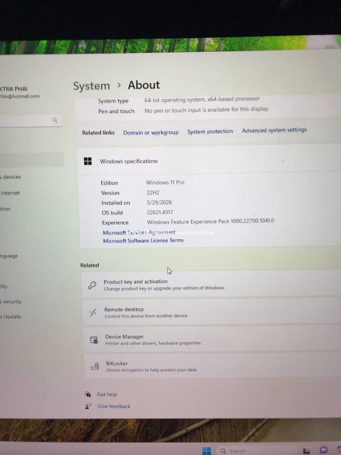The width and height of the screenshot is (341, 455).
Task: Click the OS build 22621.4317 value
Action: 160,212
